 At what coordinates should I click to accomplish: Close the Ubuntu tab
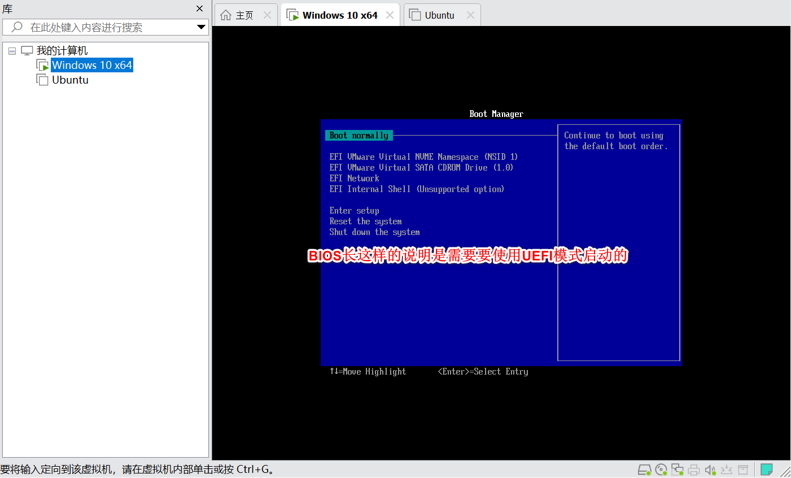point(470,15)
